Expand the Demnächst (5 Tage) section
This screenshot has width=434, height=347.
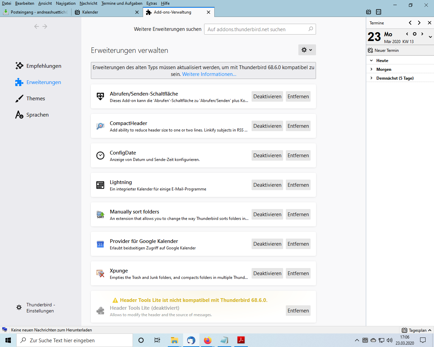[x=372, y=78]
